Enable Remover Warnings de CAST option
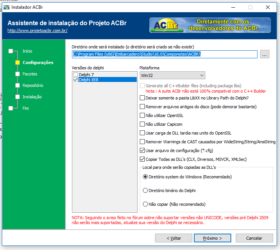 click(142, 142)
